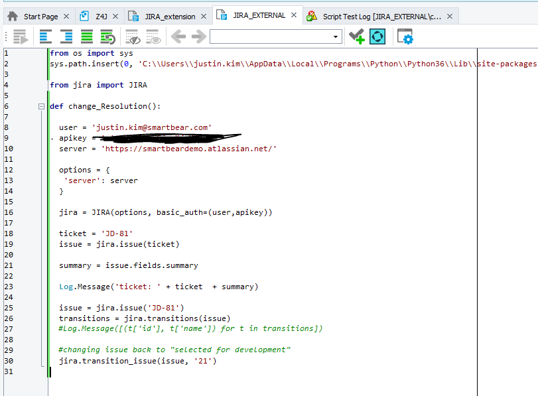Click the uncomment block icon with arrow
Viewport: 538px width, 396px height.
[x=107, y=37]
